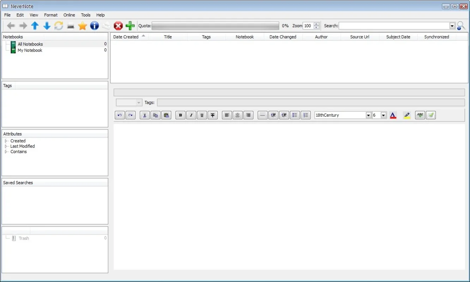Align text right
The height and width of the screenshot is (282, 470).
(248, 115)
